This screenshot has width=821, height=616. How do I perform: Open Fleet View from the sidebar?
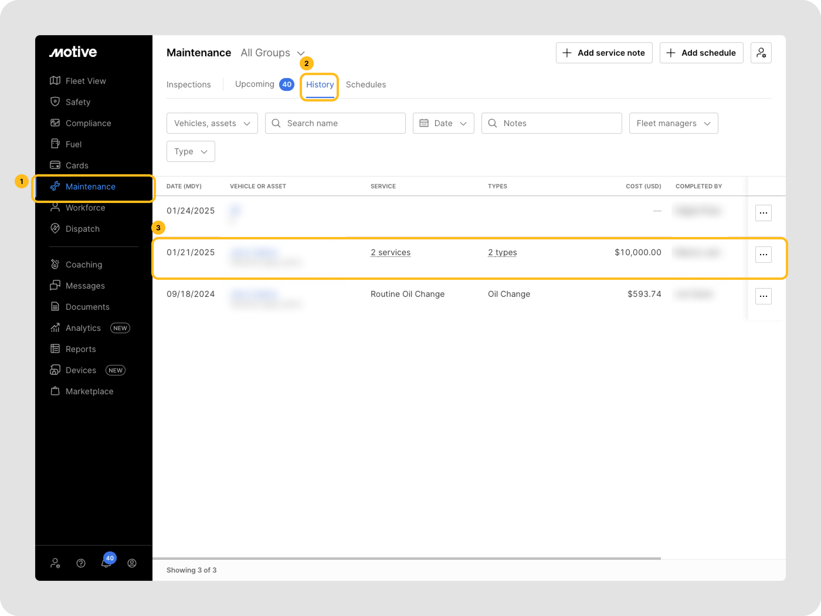click(85, 81)
